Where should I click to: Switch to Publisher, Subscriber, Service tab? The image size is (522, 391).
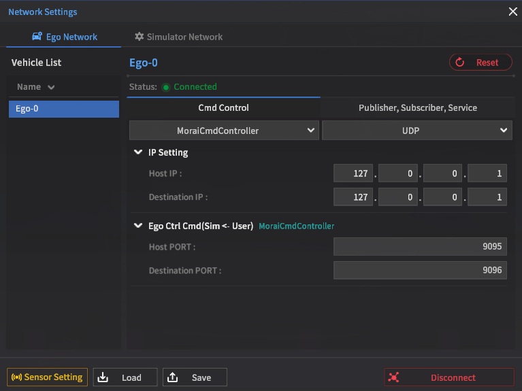coord(417,107)
